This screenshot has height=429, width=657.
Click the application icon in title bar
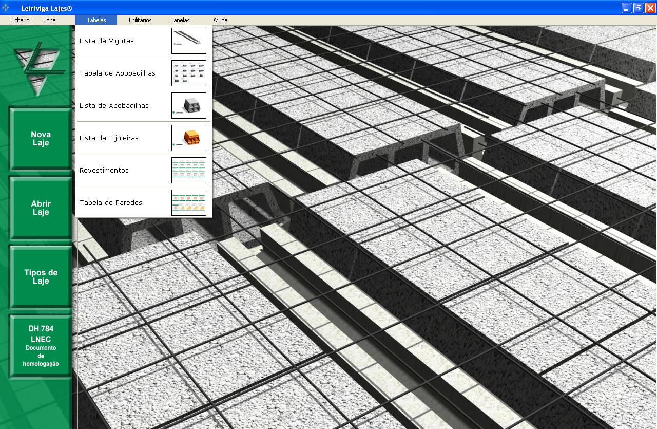[x=6, y=8]
